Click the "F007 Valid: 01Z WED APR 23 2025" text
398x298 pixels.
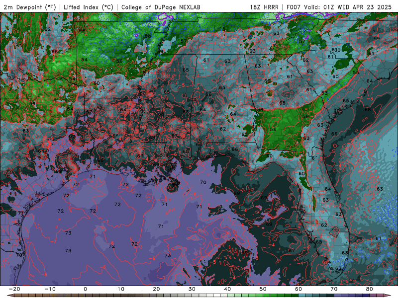point(339,7)
